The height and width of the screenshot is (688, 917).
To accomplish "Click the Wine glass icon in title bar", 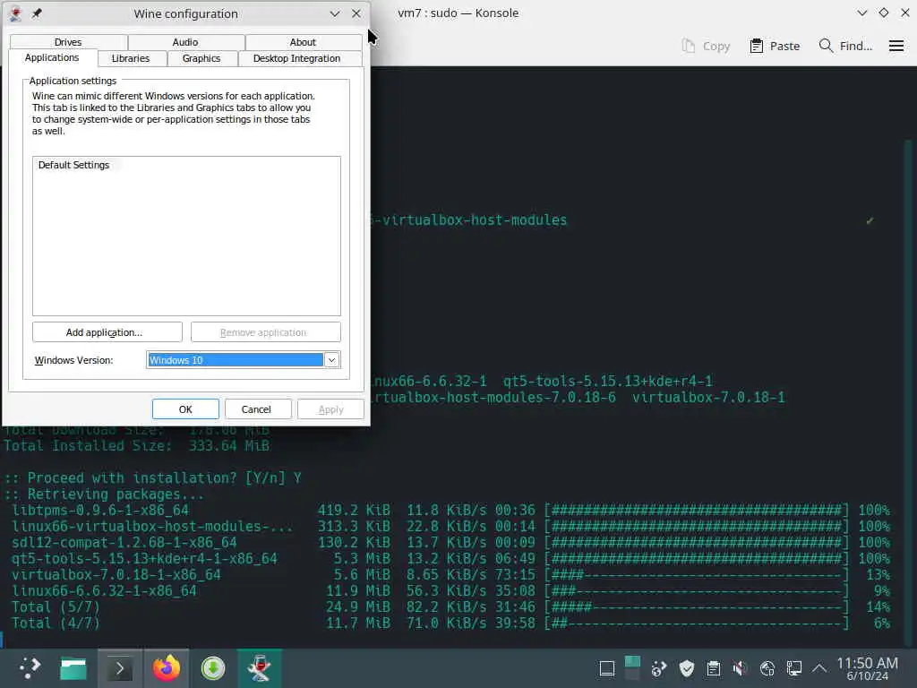I will click(x=16, y=13).
